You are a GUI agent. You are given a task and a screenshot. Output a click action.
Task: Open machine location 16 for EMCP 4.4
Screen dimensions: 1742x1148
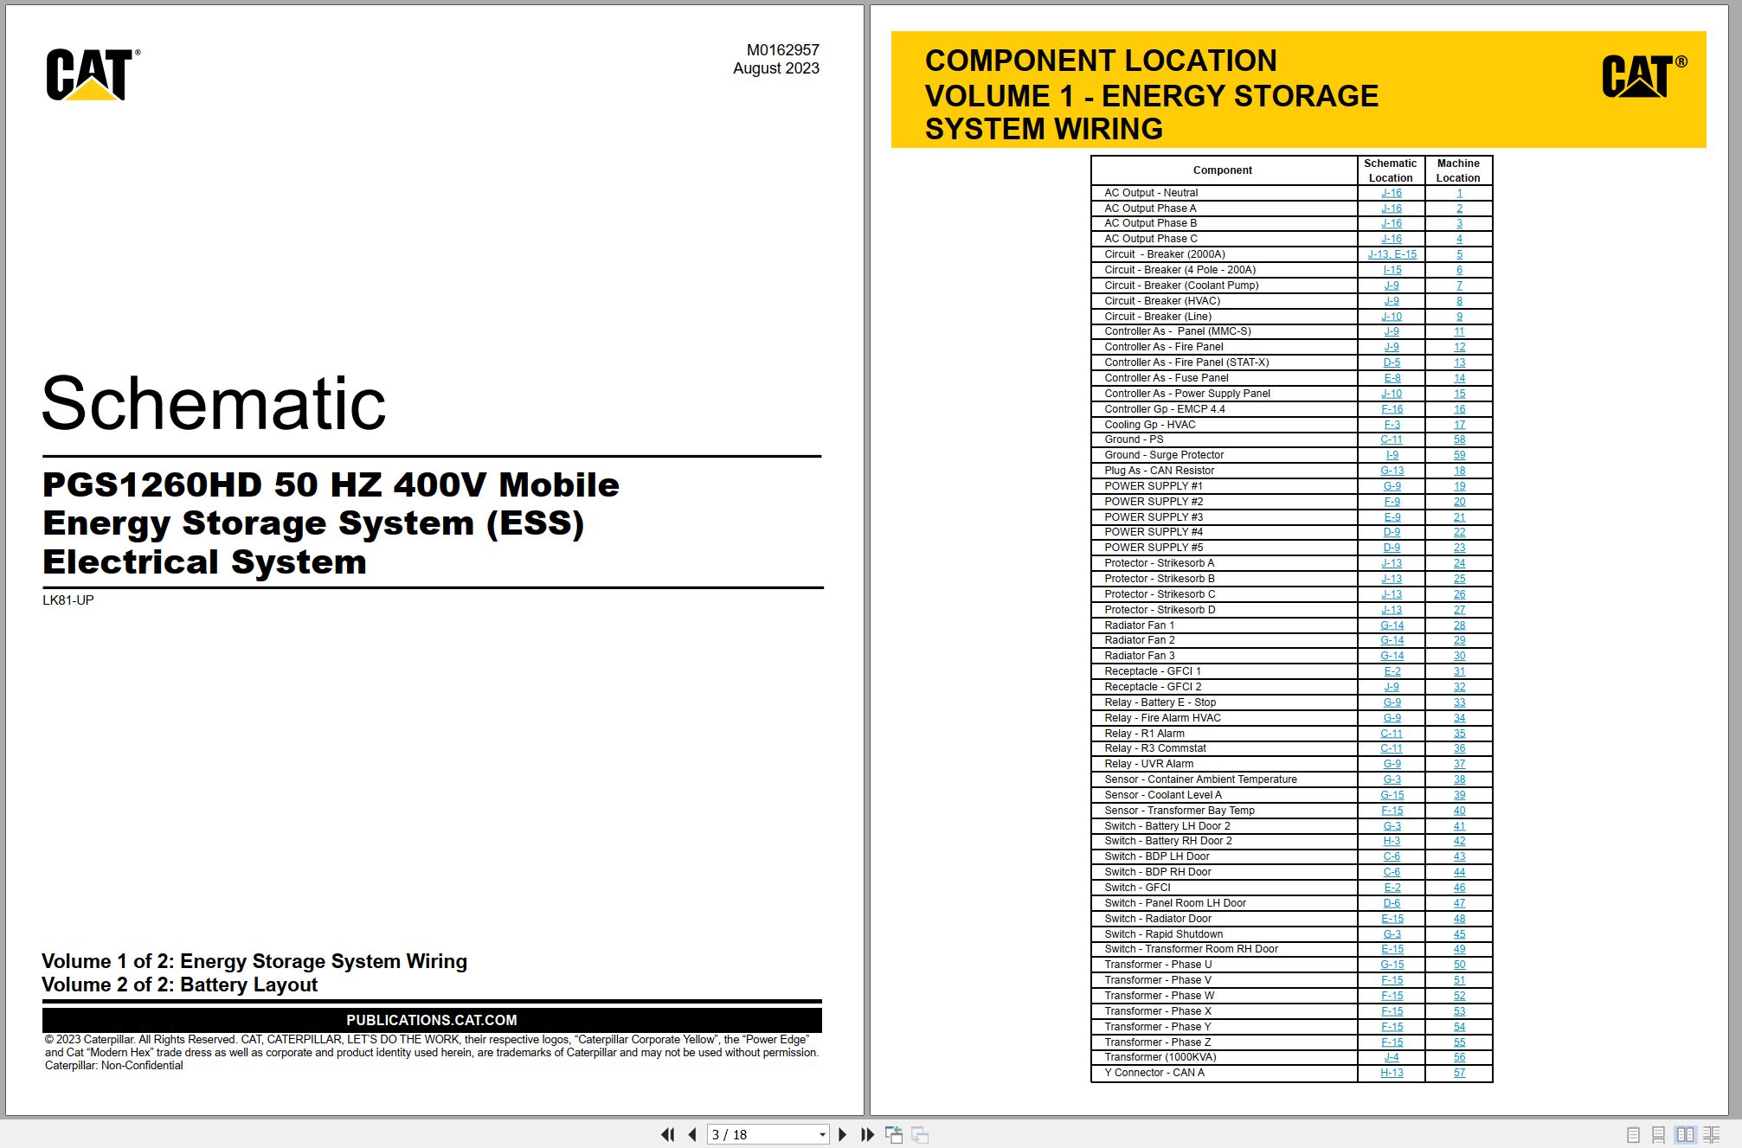(x=1459, y=409)
